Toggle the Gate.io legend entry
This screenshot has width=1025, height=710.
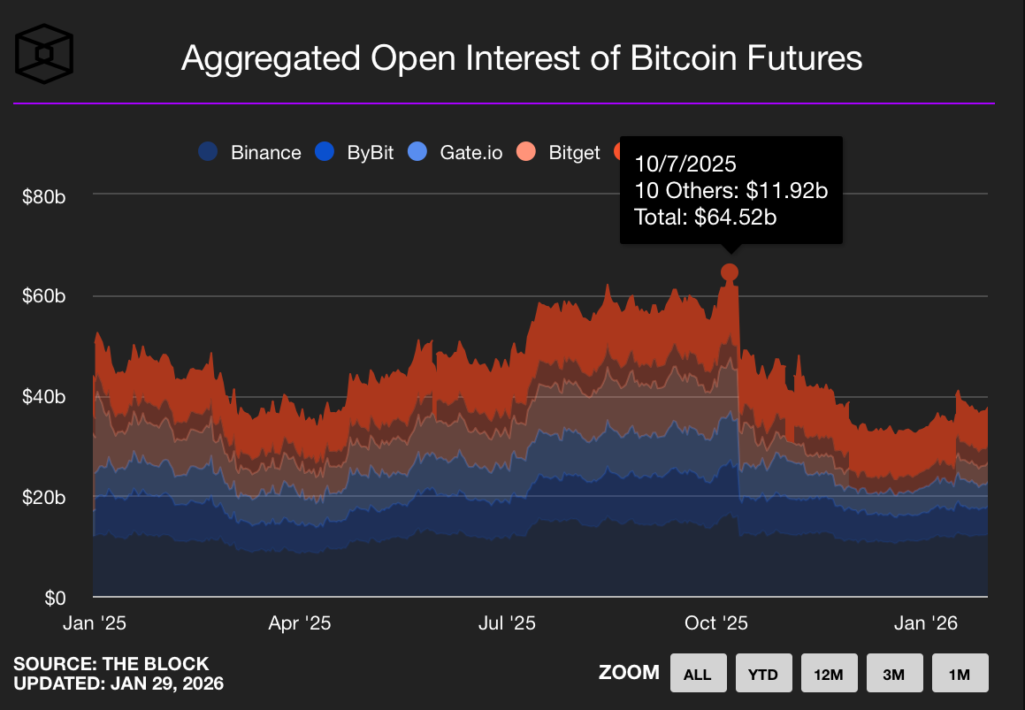470,152
